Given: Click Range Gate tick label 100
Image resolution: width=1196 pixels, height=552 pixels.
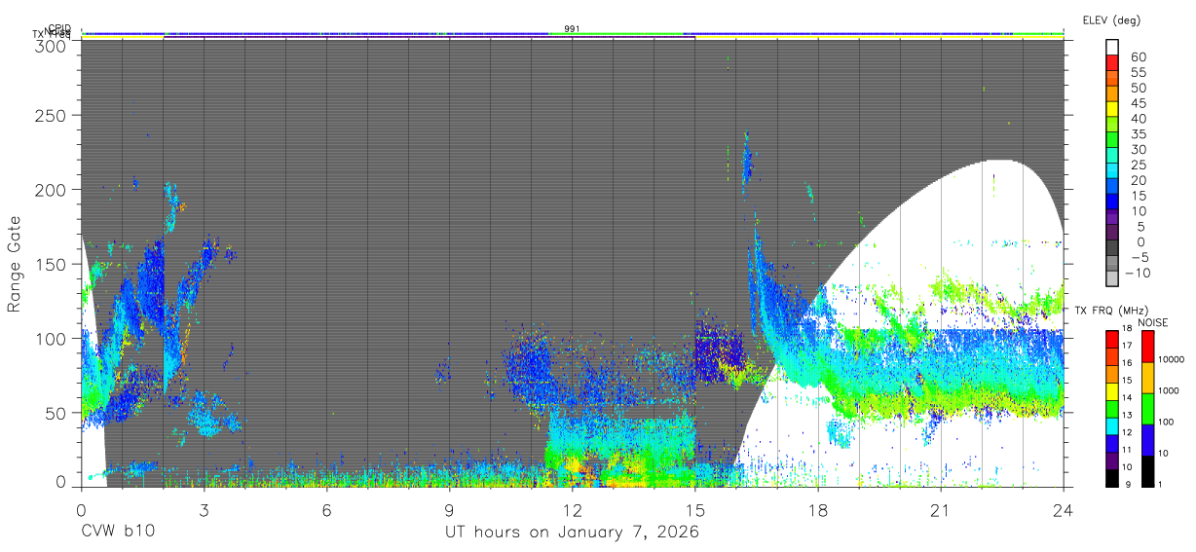Looking at the screenshot, I should tap(53, 338).
